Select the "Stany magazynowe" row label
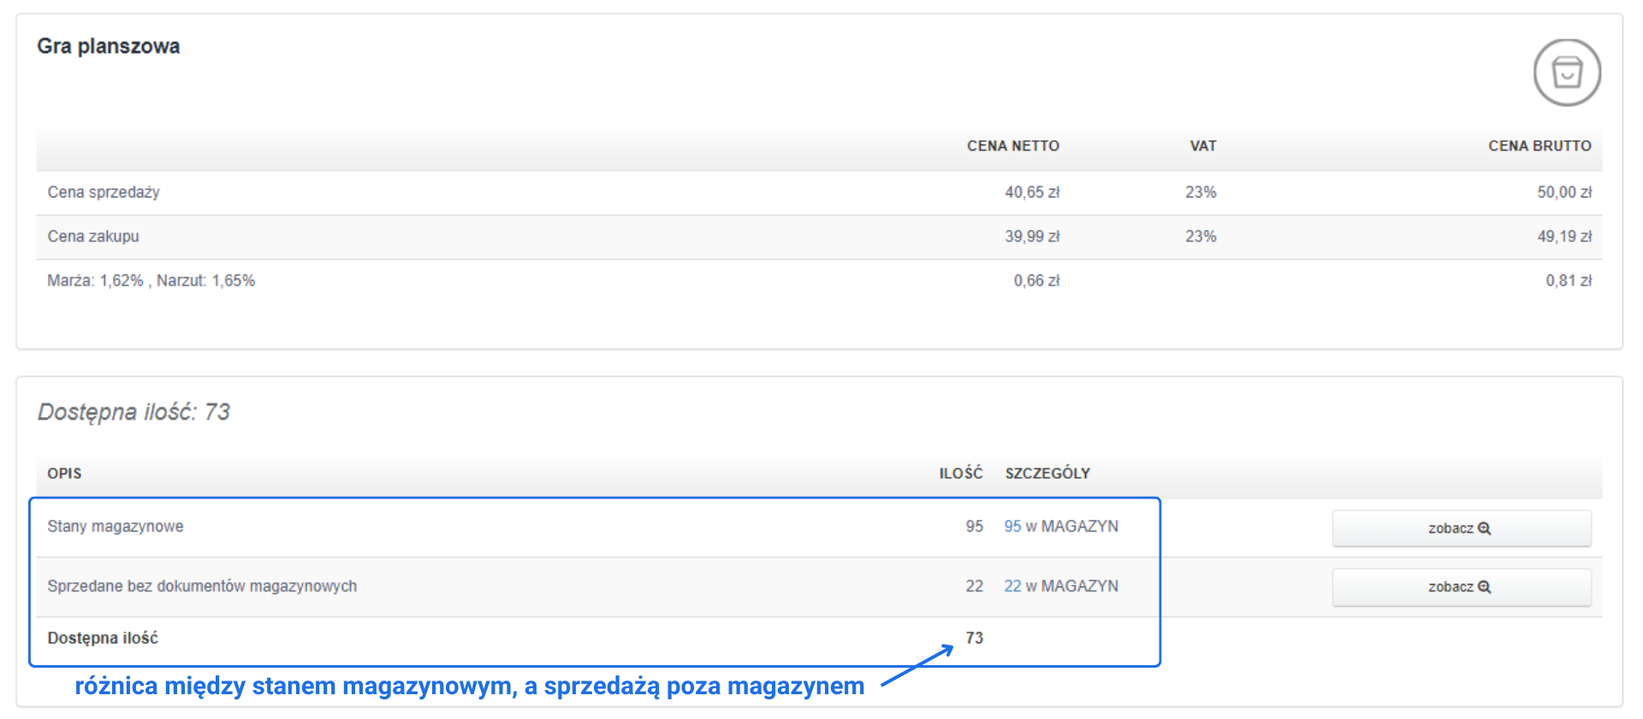This screenshot has width=1643, height=719. pyautogui.click(x=116, y=527)
